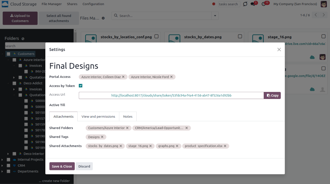Image resolution: width=330 pixels, height=184 pixels.
Task: Remove stocks_by_dates.png from shared attachments
Action: point(121,146)
